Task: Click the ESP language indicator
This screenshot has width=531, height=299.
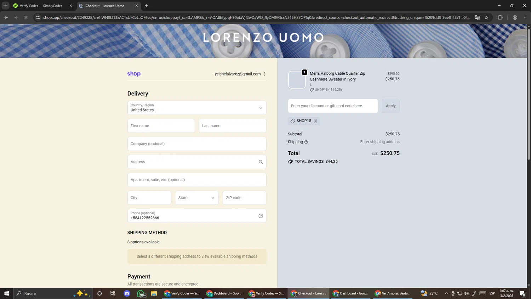Action: [492, 293]
